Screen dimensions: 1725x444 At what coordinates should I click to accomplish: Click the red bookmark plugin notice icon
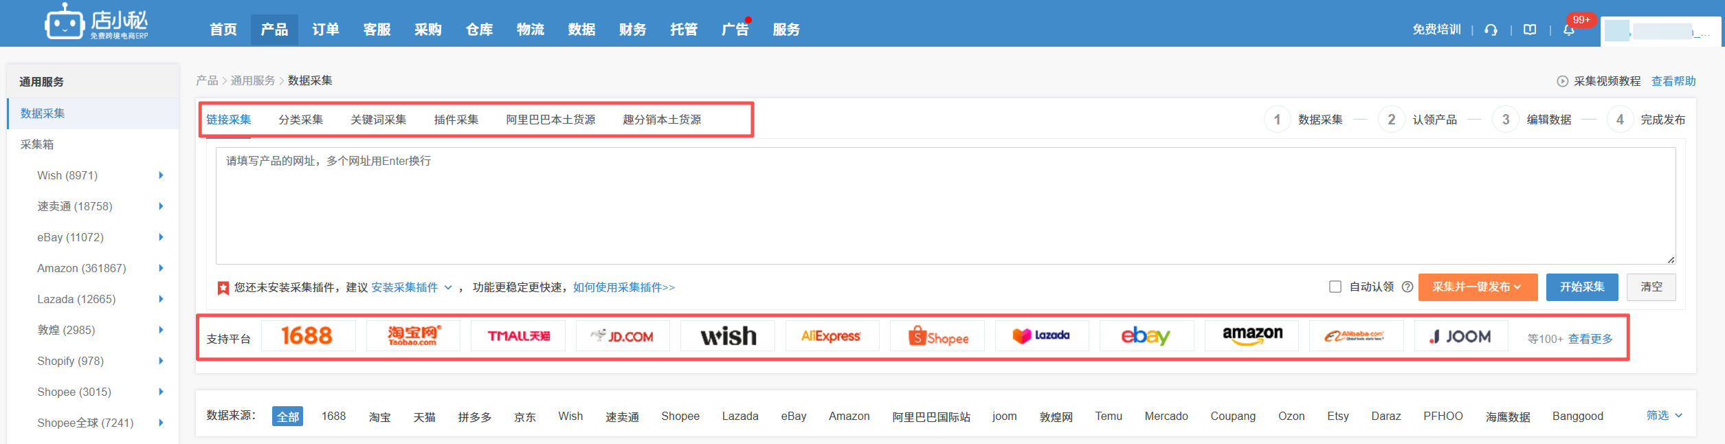(x=223, y=288)
